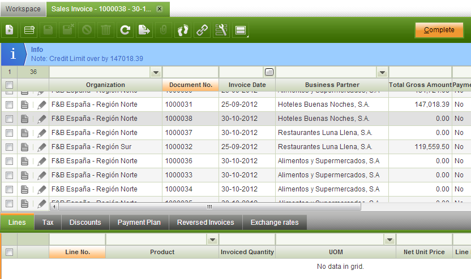The width and height of the screenshot is (471, 279).
Task: Select the amount cell 119,559.50
Action: (x=420, y=147)
